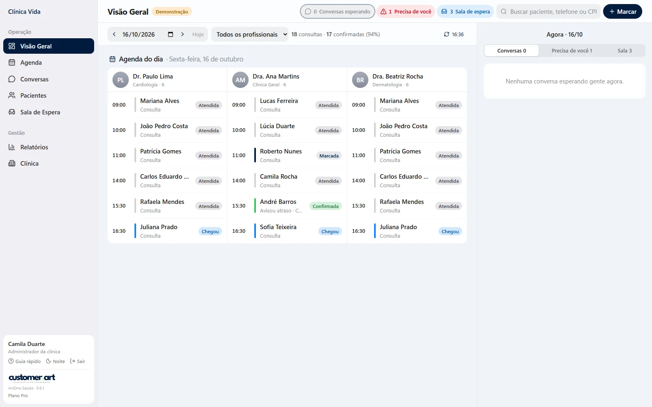This screenshot has height=407, width=652.
Task: Go to previous day arrow
Action: point(114,34)
